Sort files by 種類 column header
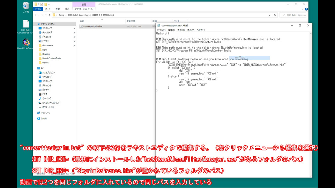The width and height of the screenshot is (335, 188). pos(154,21)
